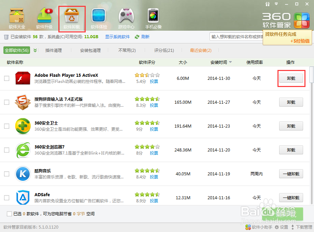Click the 找软件任务完成 notification popup

287,38
